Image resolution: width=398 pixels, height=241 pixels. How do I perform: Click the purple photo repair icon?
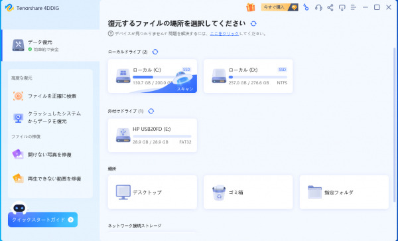(18, 154)
